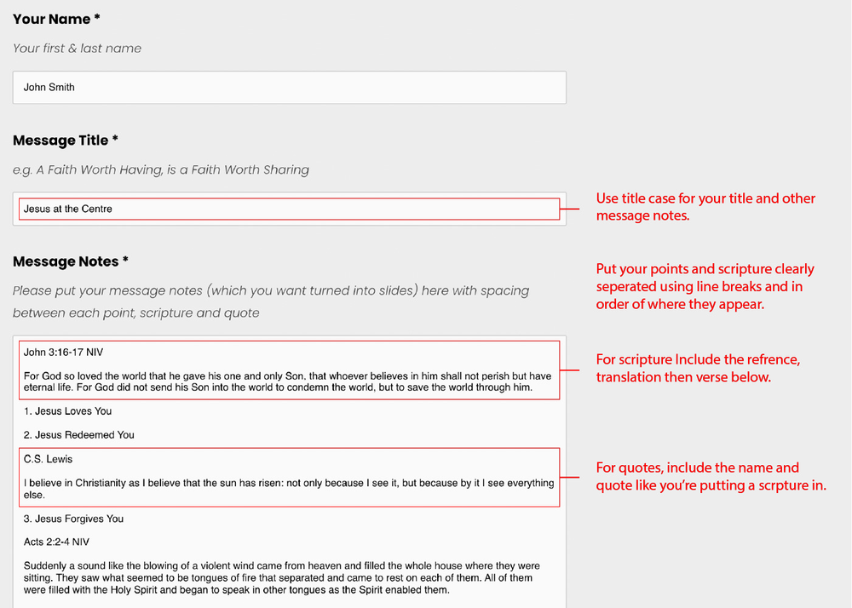The image size is (852, 608).
Task: Select the "3. Jesus Forgives You" point
Action: 74,519
